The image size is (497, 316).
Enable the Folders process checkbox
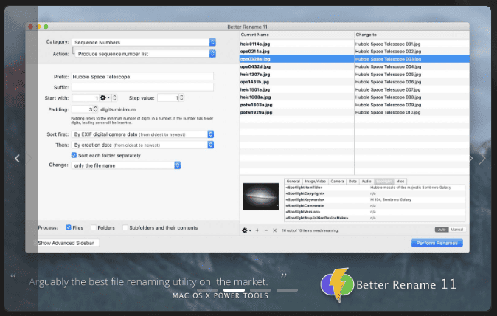(x=93, y=227)
